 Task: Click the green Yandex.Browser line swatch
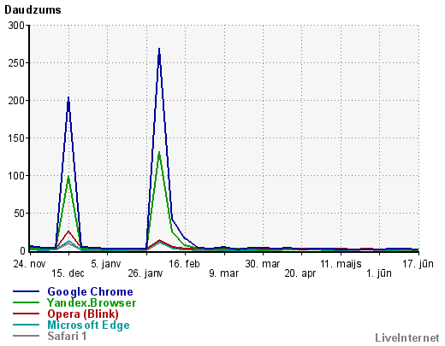tap(26, 302)
